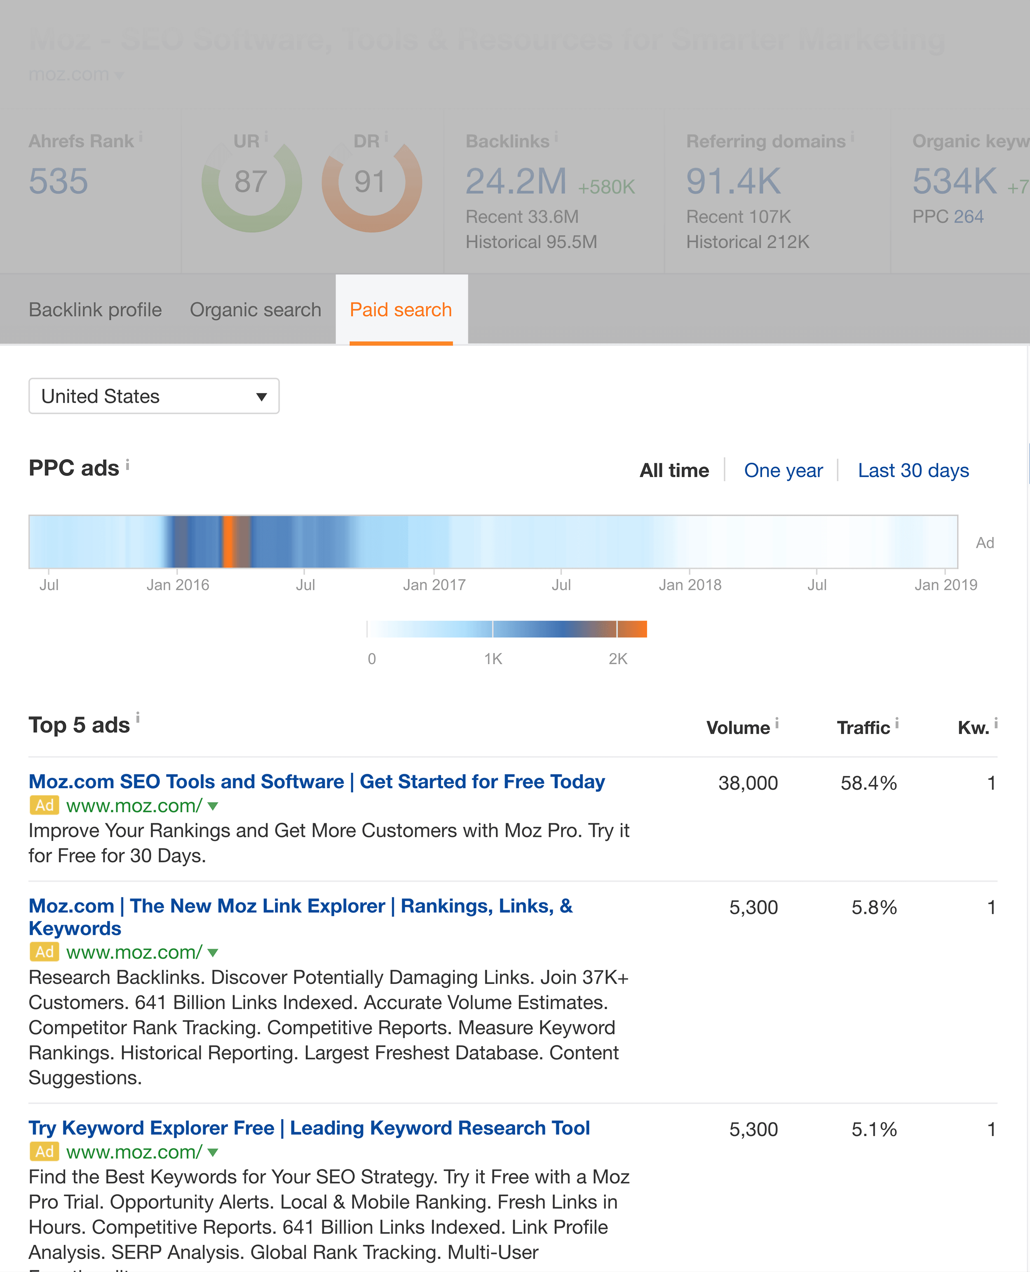The image size is (1030, 1272).
Task: Switch to the Organic search tab
Action: (255, 309)
